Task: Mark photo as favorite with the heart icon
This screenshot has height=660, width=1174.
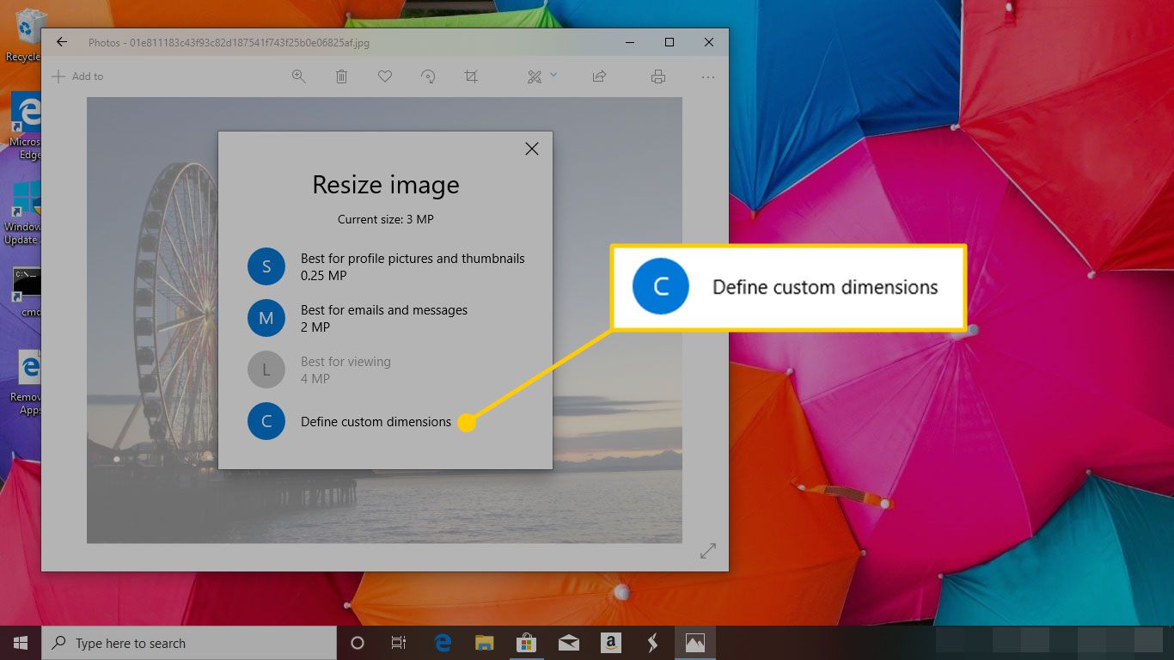Action: (385, 76)
